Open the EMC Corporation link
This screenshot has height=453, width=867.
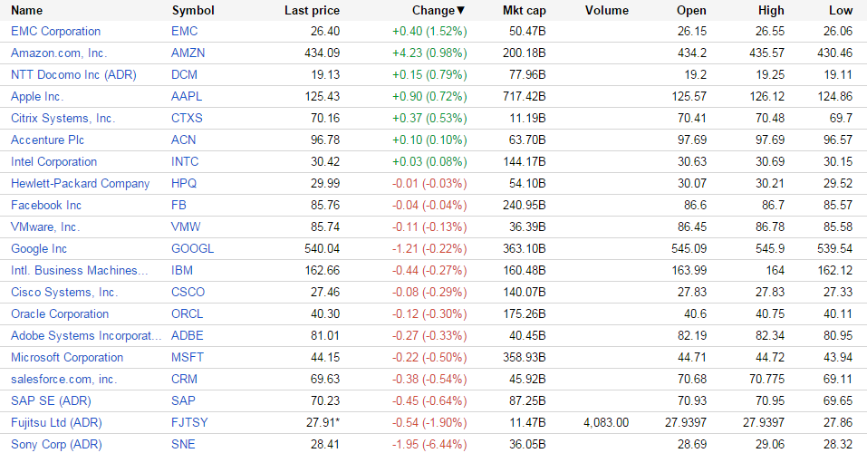(x=55, y=32)
